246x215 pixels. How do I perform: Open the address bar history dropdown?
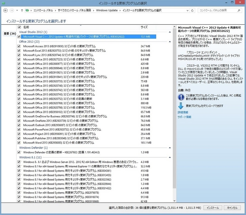188,10
